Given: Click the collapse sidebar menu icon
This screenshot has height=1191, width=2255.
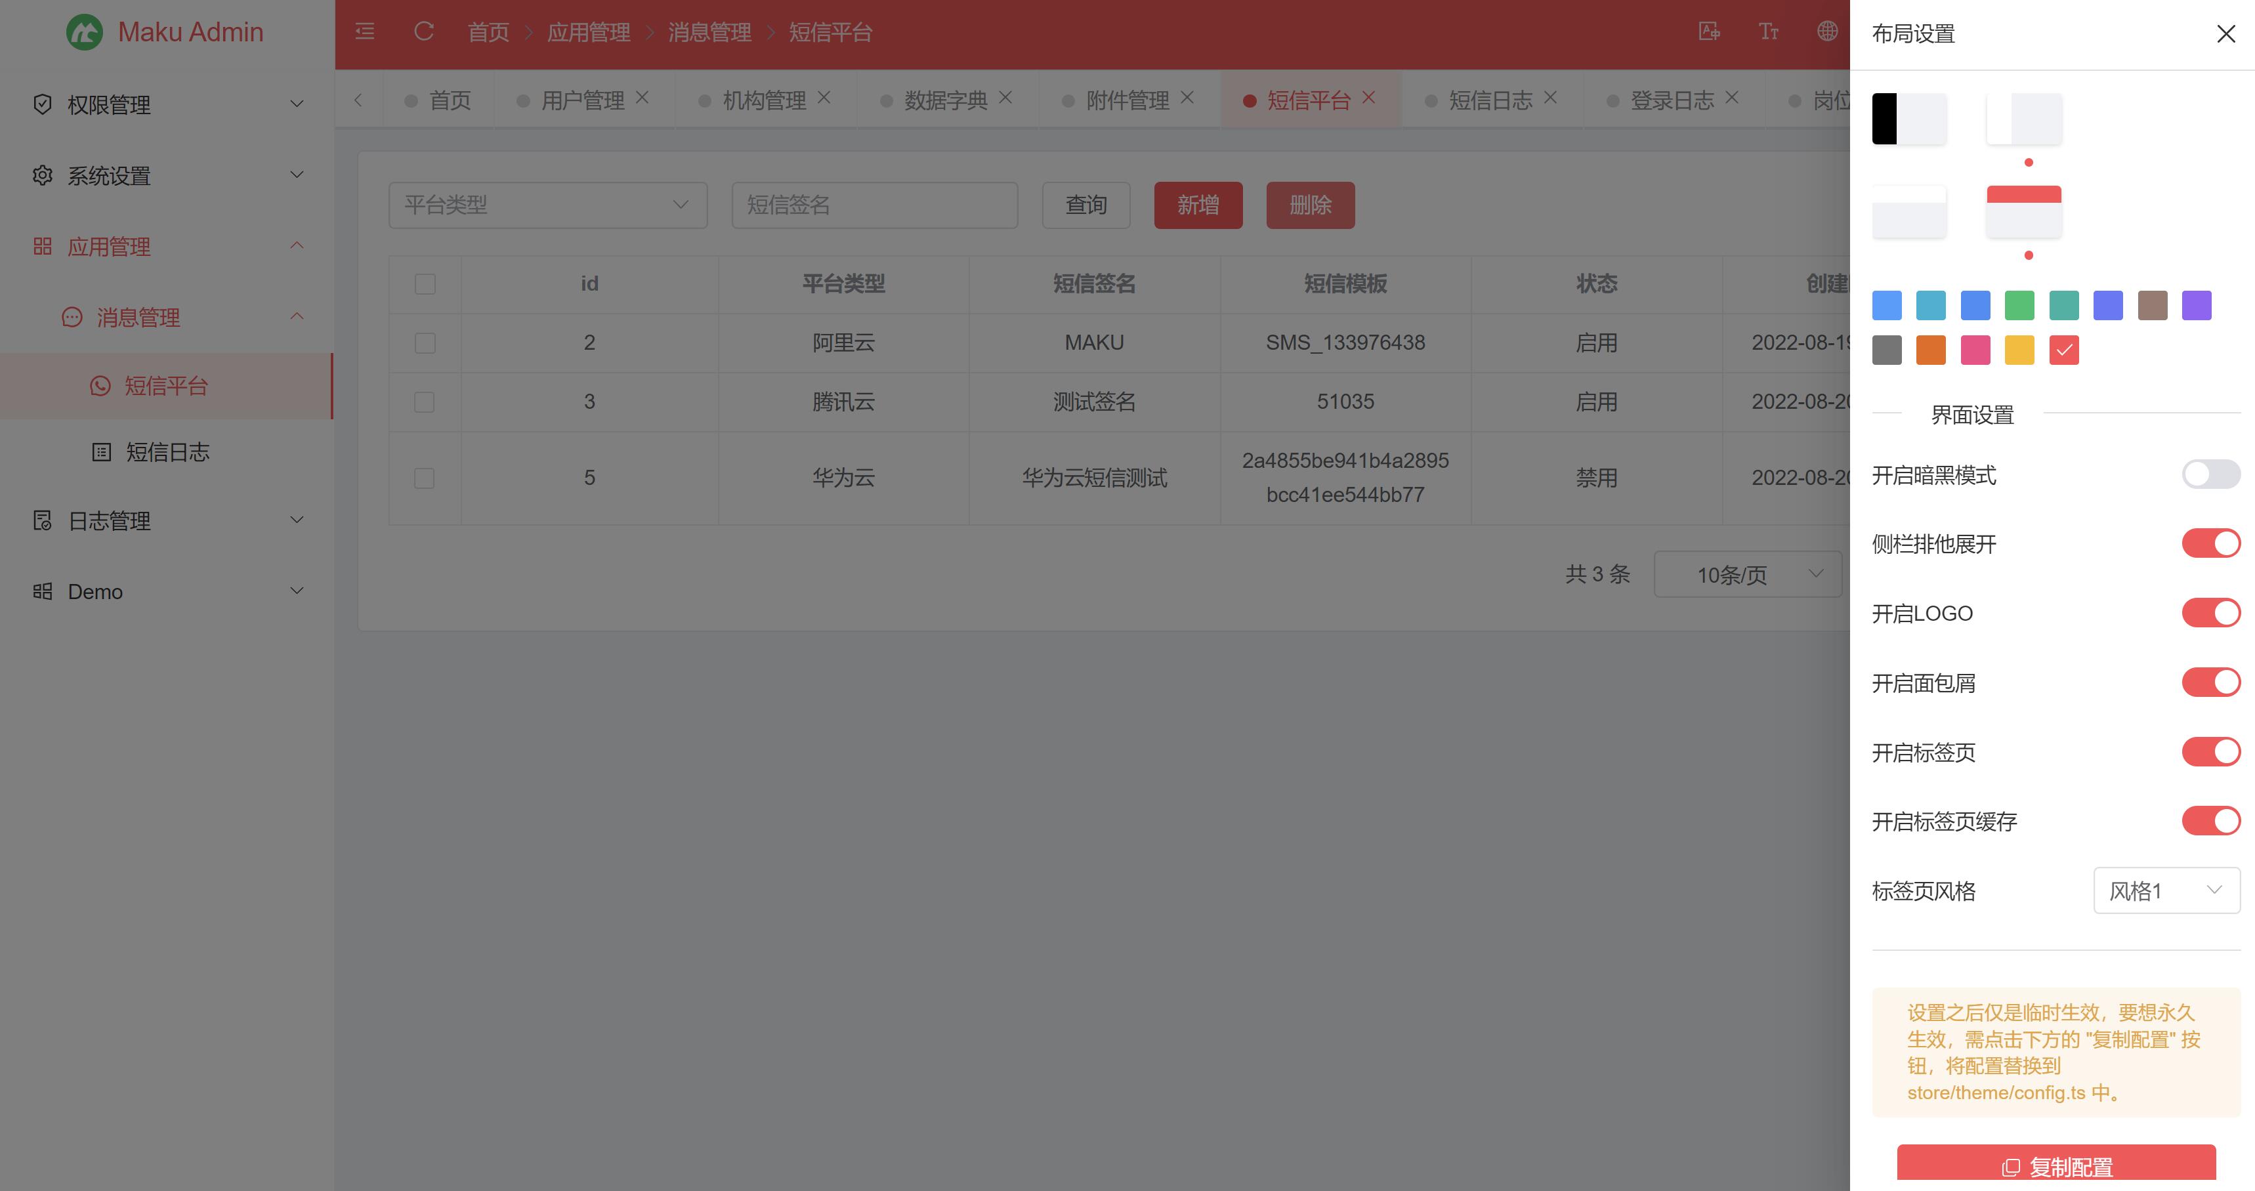Looking at the screenshot, I should point(365,32).
